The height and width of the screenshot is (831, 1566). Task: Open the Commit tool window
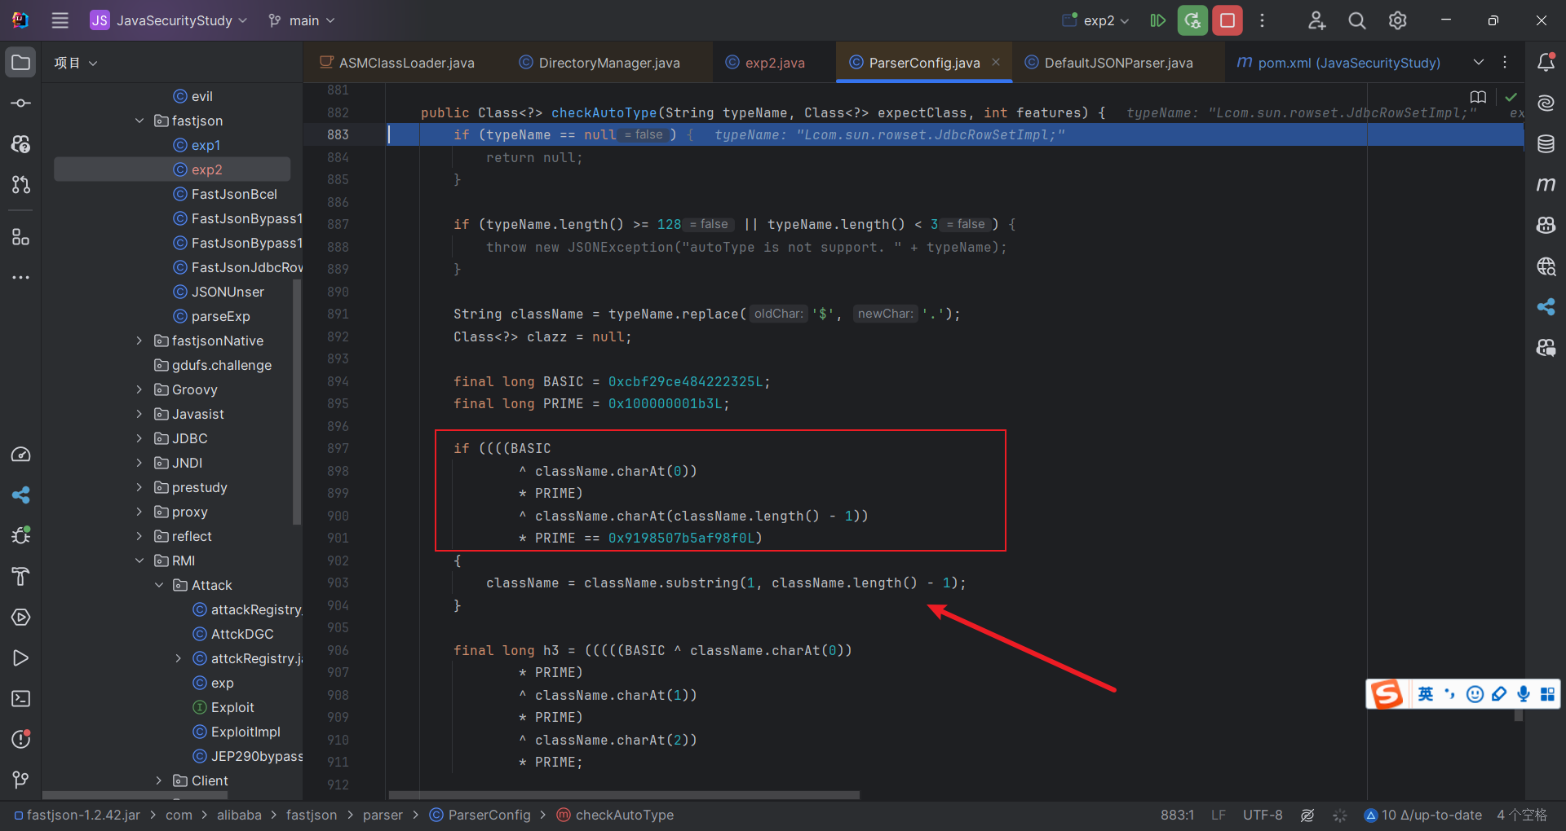[21, 103]
